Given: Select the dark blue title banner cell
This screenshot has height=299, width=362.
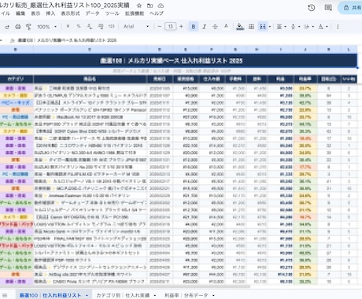Looking at the screenshot, I should [179, 61].
